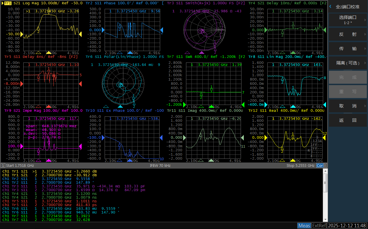Toggle the Cor correction status indicator
The height and width of the screenshot is (229, 368).
[320, 165]
